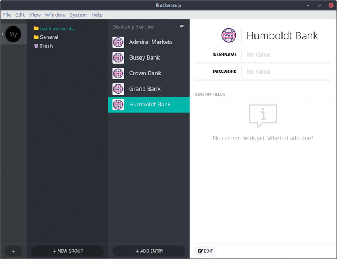
Task: Open the View menu
Action: point(35,15)
